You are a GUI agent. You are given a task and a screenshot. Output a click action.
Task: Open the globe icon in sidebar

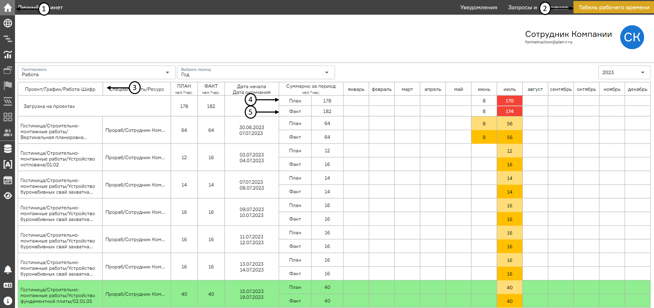pos(7,23)
